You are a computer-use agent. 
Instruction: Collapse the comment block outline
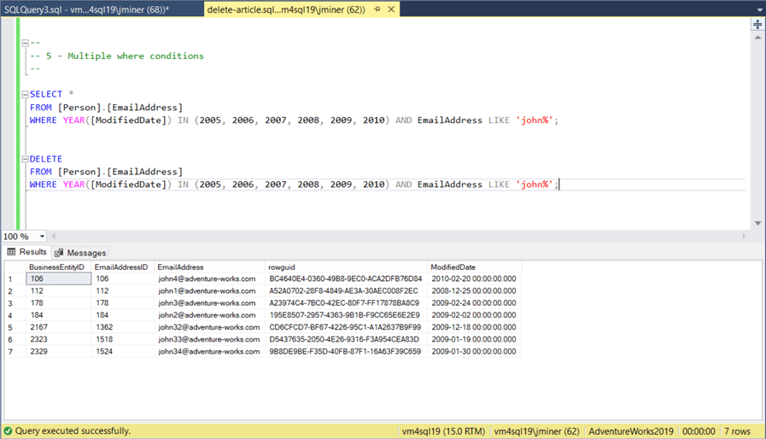pyautogui.click(x=25, y=43)
